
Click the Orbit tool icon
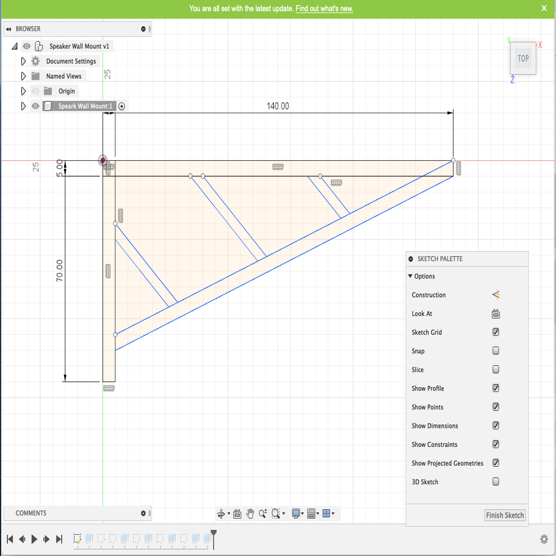[x=221, y=514]
